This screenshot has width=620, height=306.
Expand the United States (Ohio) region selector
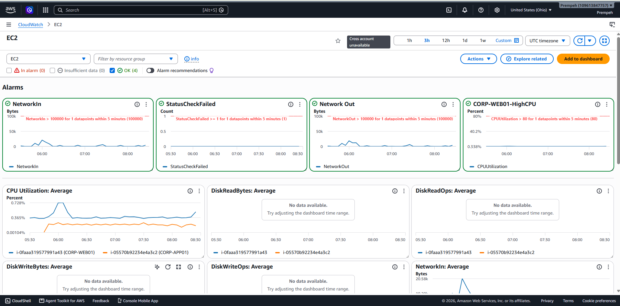pos(531,10)
